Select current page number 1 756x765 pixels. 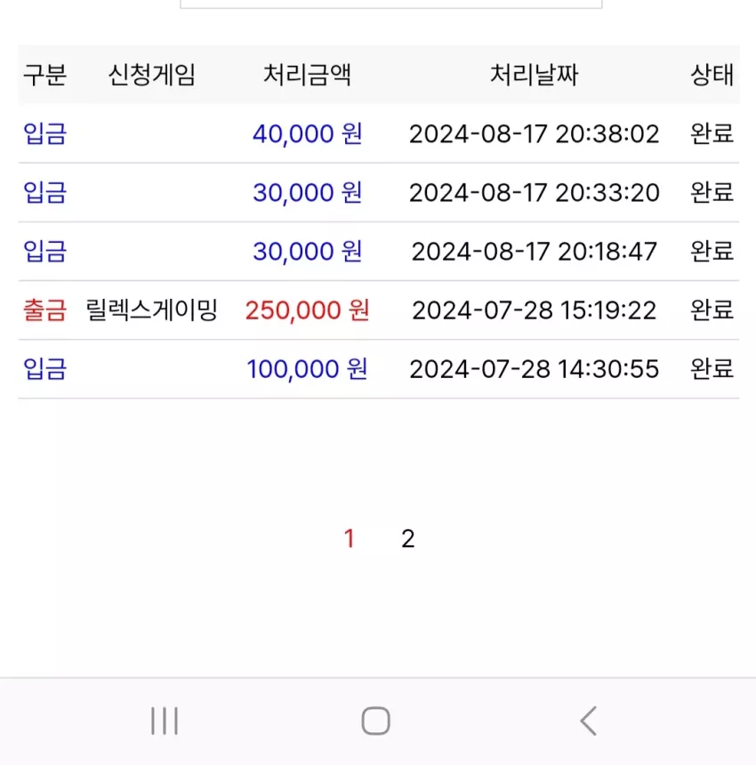pos(349,539)
